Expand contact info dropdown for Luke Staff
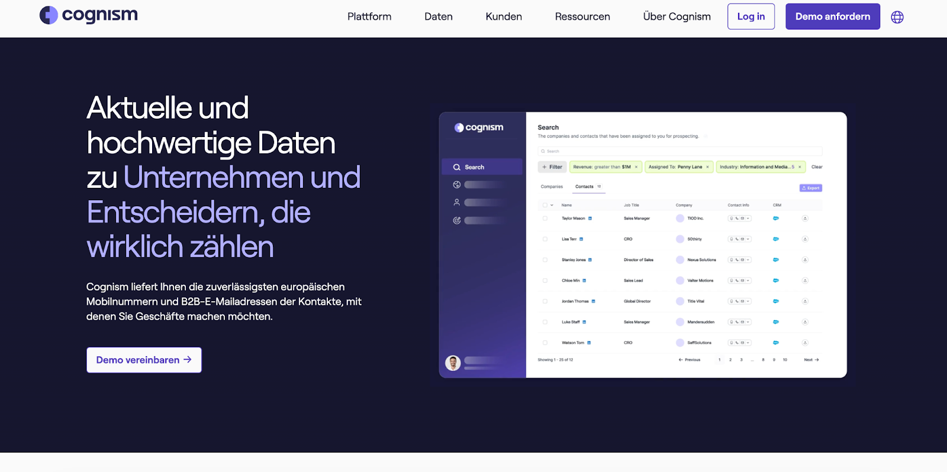The width and height of the screenshot is (947, 472). tap(748, 322)
